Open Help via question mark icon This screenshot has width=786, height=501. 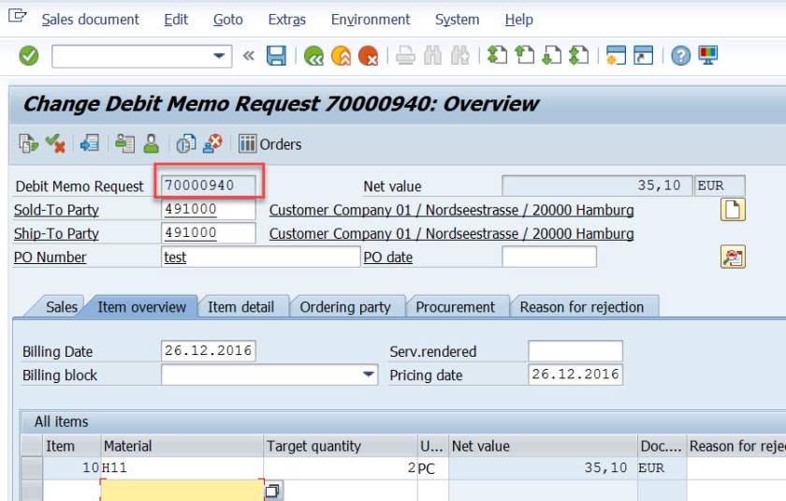pos(680,56)
